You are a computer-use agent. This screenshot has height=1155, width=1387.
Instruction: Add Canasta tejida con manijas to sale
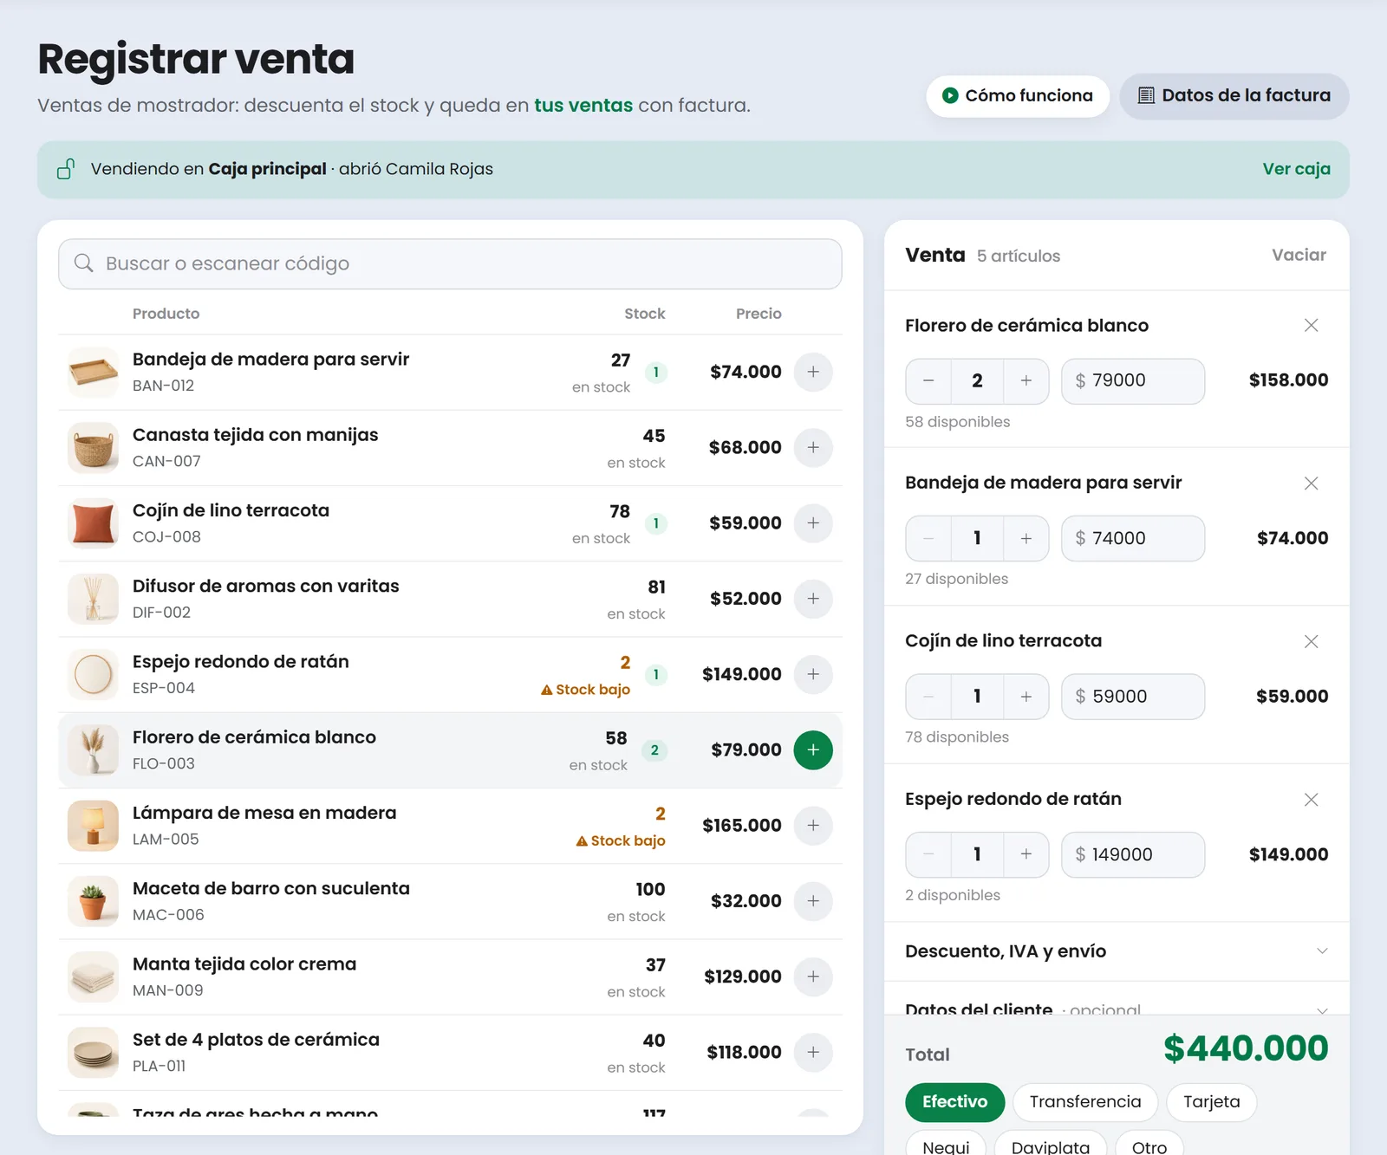[x=813, y=447]
